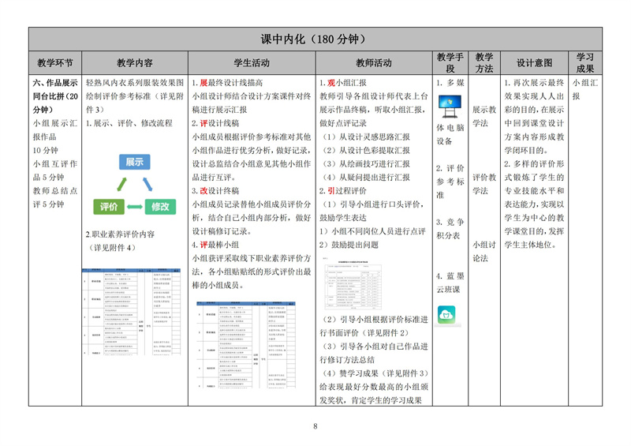Click the text （详见附件 4）
The height and width of the screenshot is (446, 631).
click(111, 247)
